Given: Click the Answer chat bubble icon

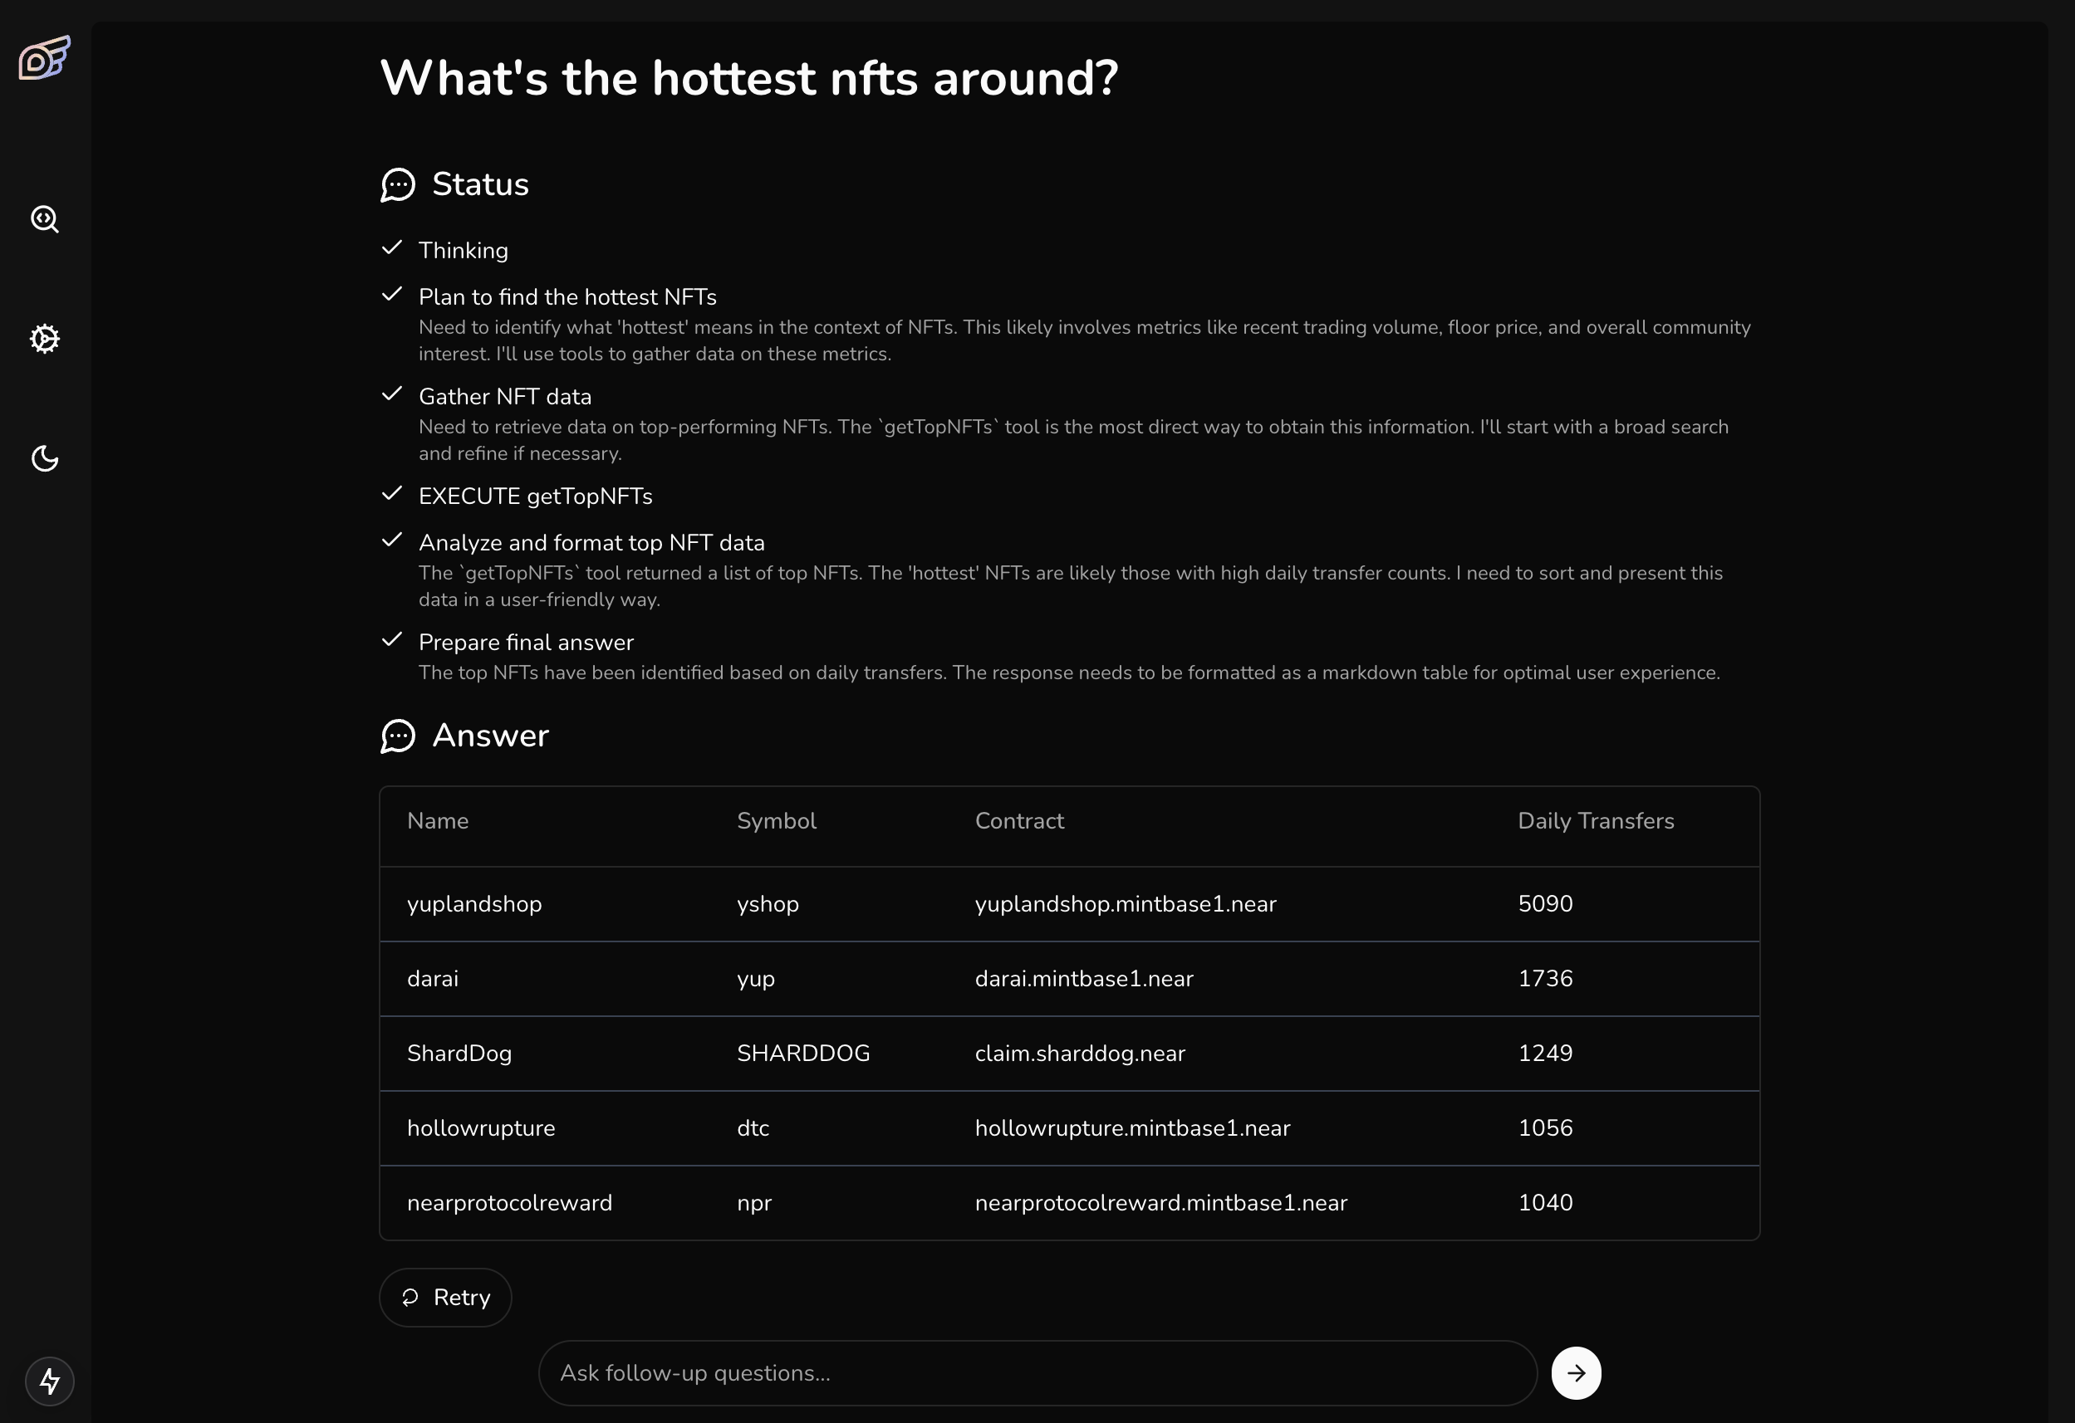Looking at the screenshot, I should [x=397, y=736].
